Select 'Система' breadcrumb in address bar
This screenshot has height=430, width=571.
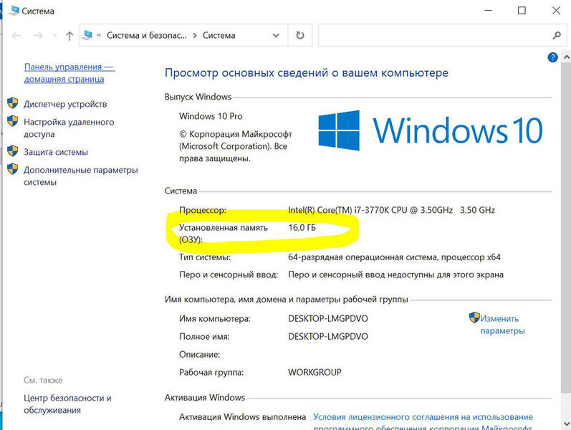[x=219, y=35]
